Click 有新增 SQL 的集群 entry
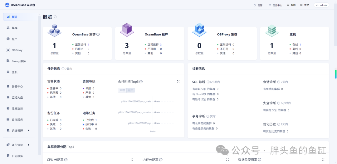The image size is (337, 164). point(205,99)
